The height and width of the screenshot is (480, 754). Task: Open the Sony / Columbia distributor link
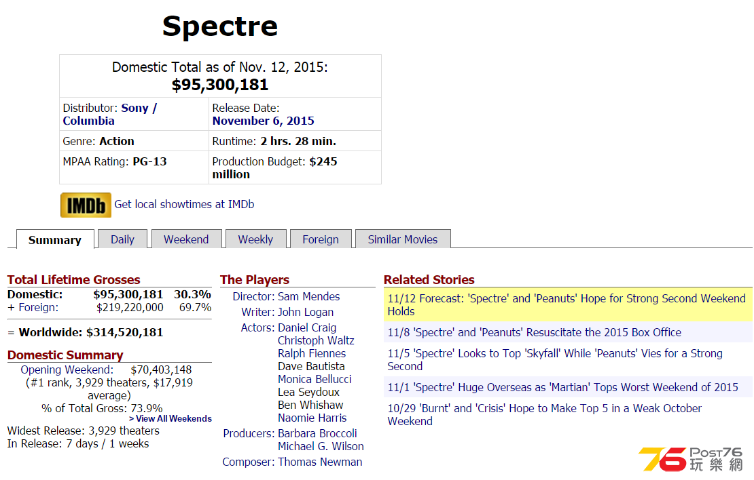(110, 114)
